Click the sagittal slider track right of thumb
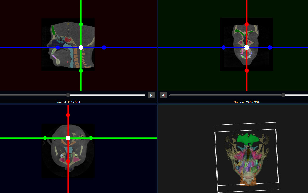 (x=107, y=95)
